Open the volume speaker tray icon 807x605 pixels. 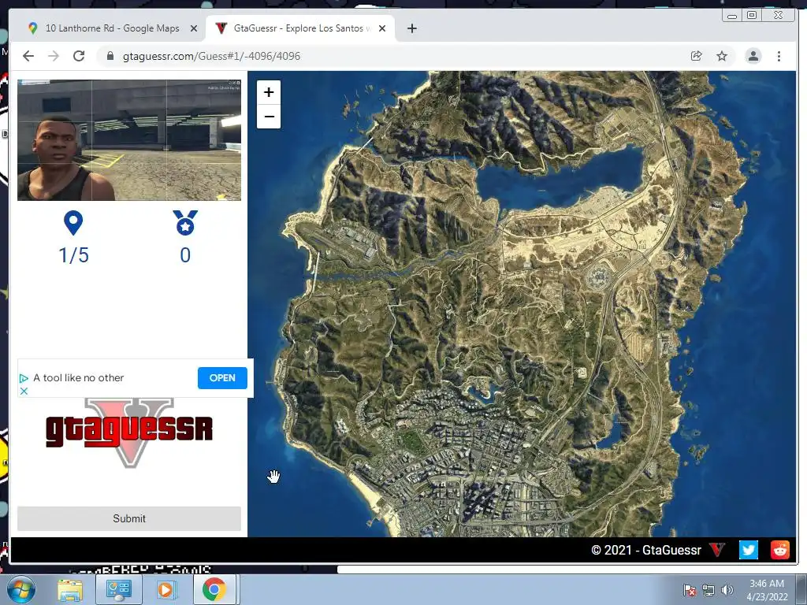(x=727, y=590)
